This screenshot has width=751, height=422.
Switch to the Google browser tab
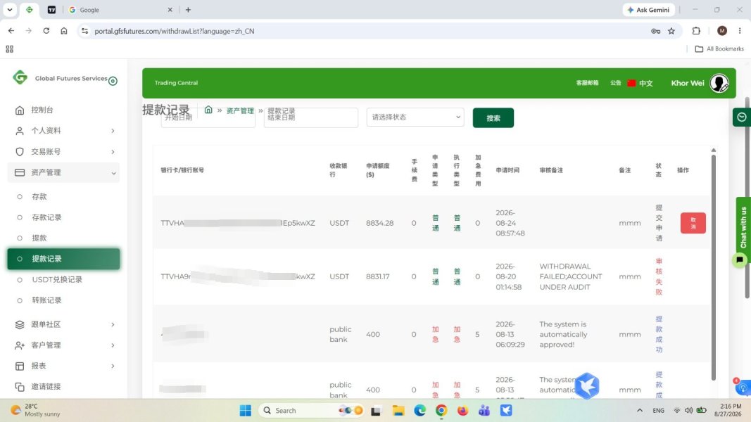[x=120, y=10]
